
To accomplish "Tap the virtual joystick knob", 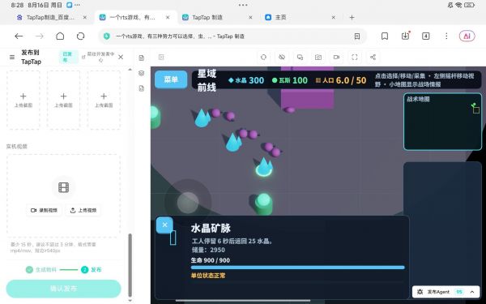I will pyautogui.click(x=188, y=202).
